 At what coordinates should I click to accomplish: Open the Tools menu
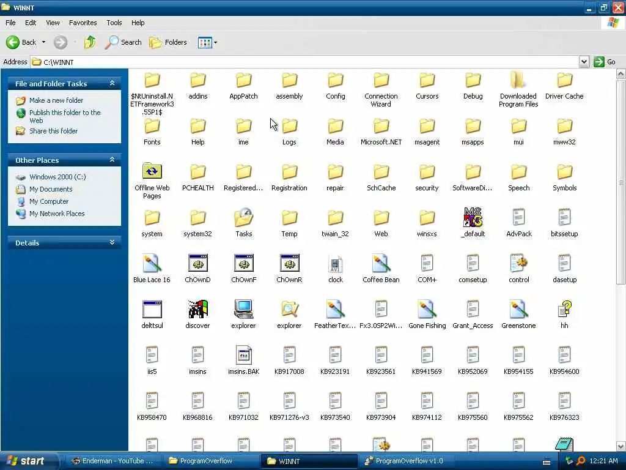click(x=114, y=23)
